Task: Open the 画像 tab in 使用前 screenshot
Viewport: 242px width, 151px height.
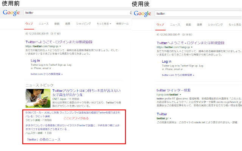Action: click(x=68, y=24)
